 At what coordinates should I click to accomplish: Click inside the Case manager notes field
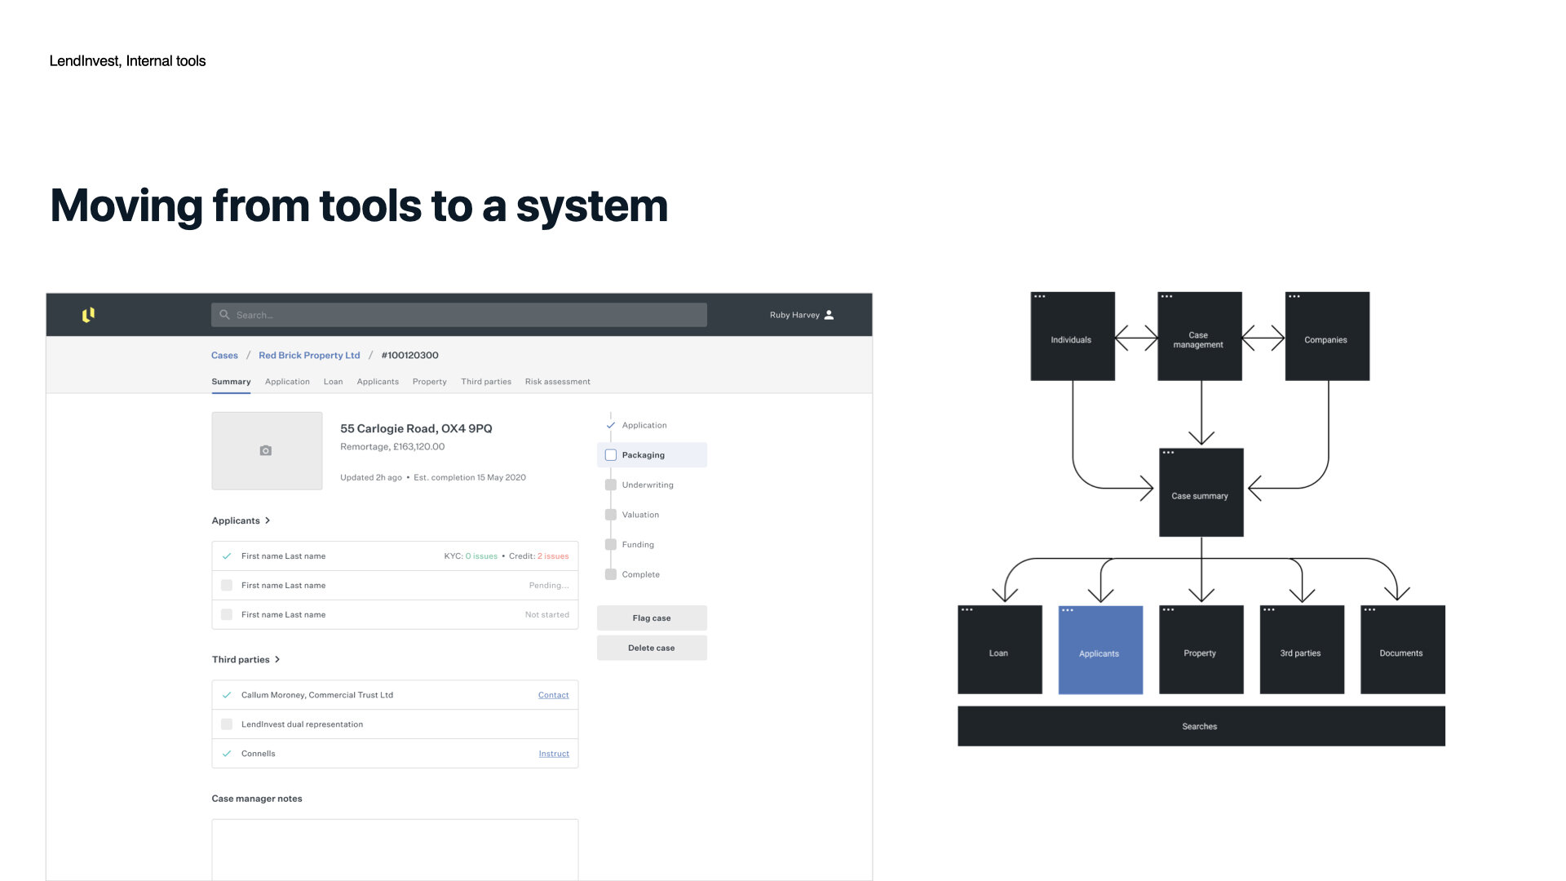(x=395, y=848)
